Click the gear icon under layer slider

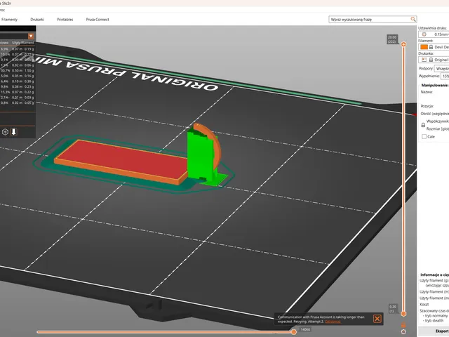[403, 331]
